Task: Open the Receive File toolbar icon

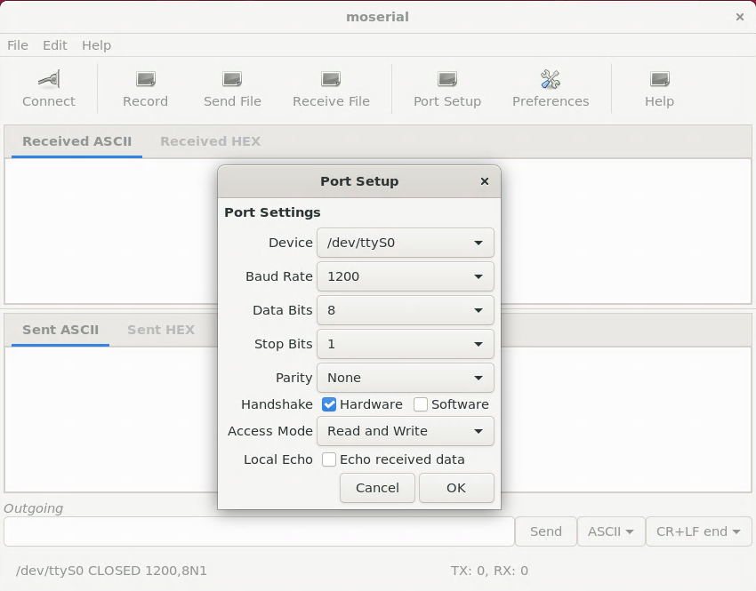Action: click(331, 79)
